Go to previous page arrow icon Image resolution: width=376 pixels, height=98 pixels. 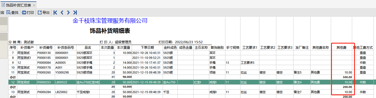pyautogui.click(x=62, y=13)
